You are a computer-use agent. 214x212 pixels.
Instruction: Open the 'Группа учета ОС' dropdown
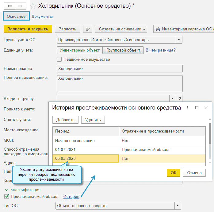point(179,40)
